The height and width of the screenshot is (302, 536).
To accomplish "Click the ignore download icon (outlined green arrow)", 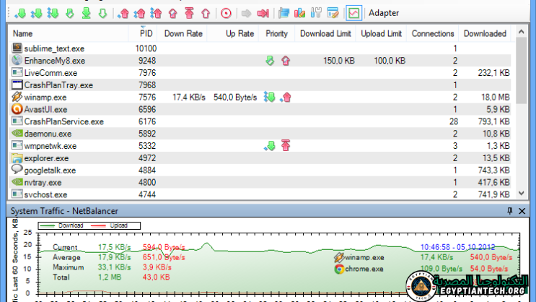I will (102, 13).
